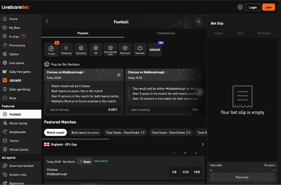Add 15/1 bet builder to betslip
Image resolution: width=281 pixels, height=185 pixels.
pos(165,110)
